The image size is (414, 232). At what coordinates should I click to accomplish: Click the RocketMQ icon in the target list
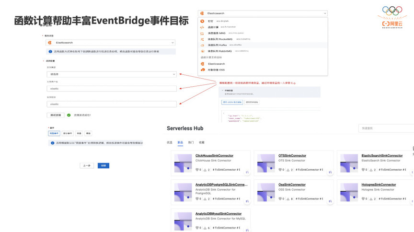coord(202,39)
